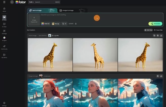The width and height of the screenshot is (166, 107).
Task: Open the Fotor 2.0 model selector
Action: 46,24
